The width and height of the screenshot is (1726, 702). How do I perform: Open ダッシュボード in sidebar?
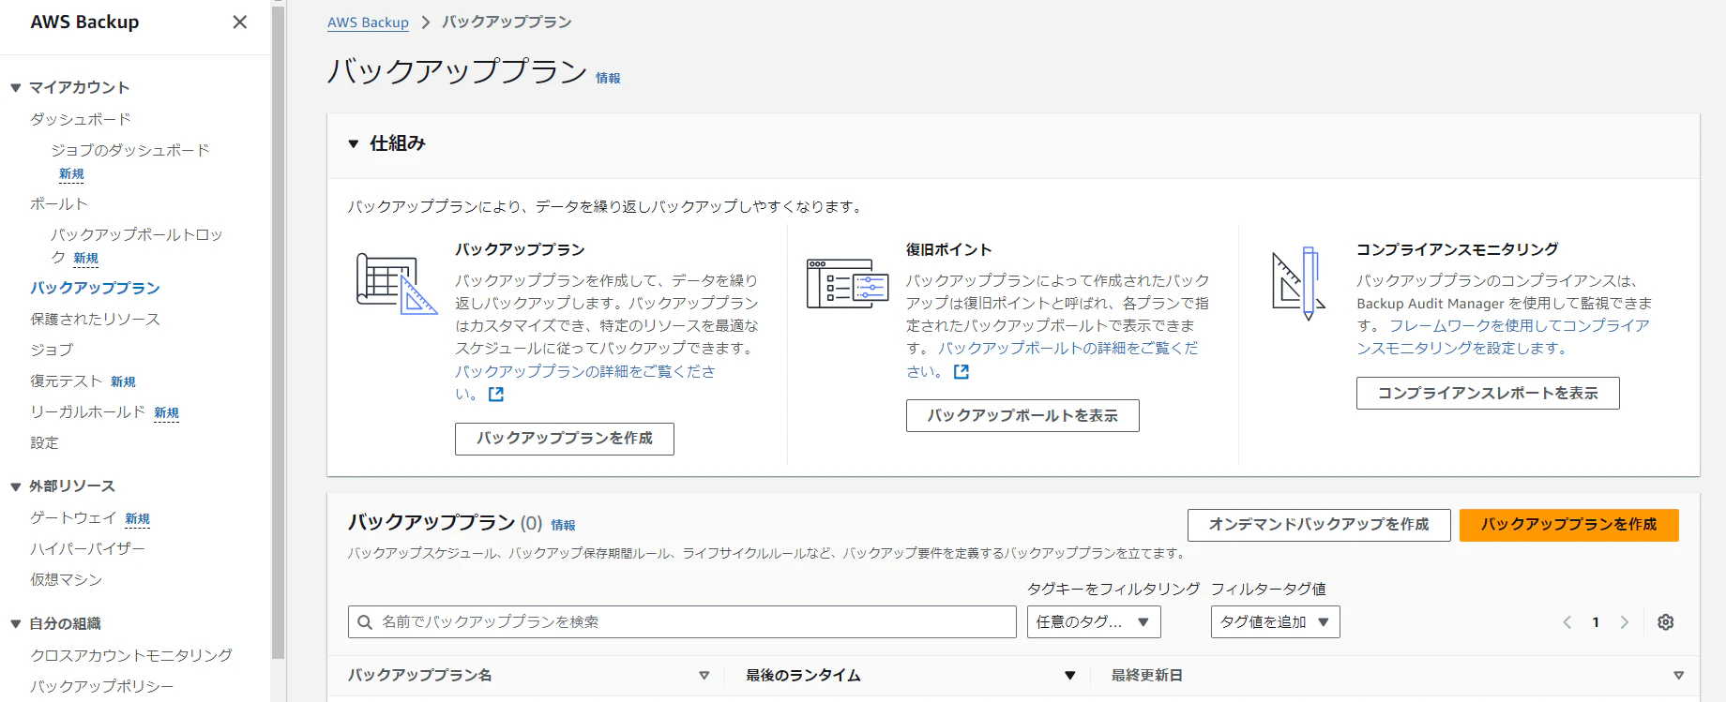point(81,119)
